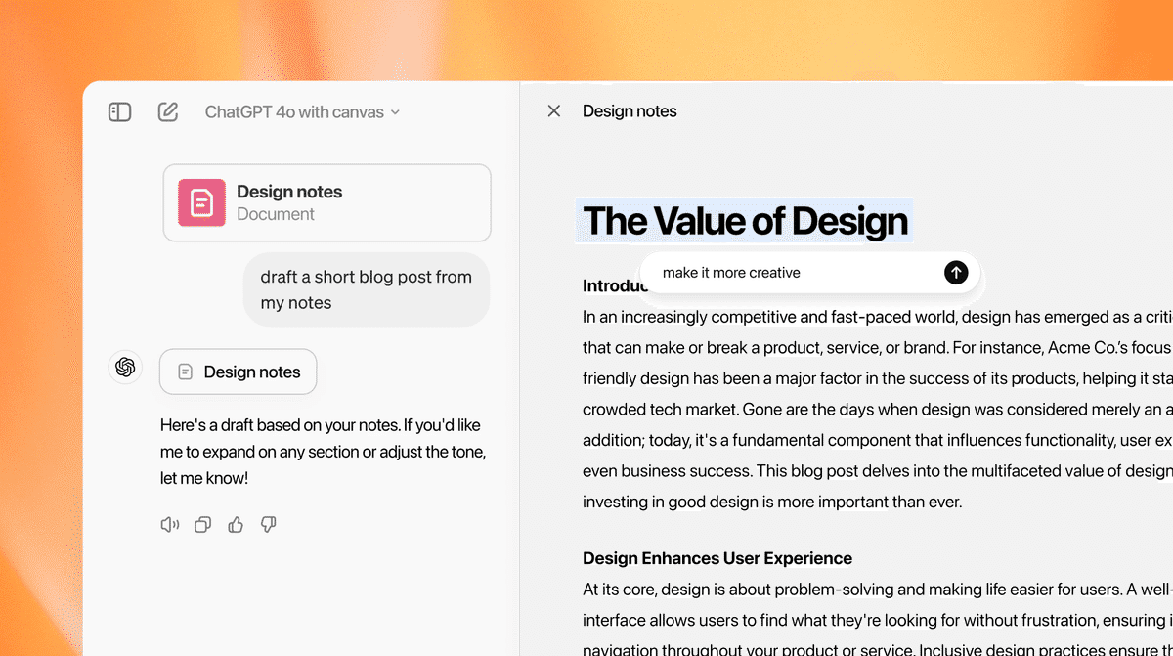Click the 'Design Enhances User Experience' subheading
This screenshot has height=656, width=1173.
[x=717, y=558]
